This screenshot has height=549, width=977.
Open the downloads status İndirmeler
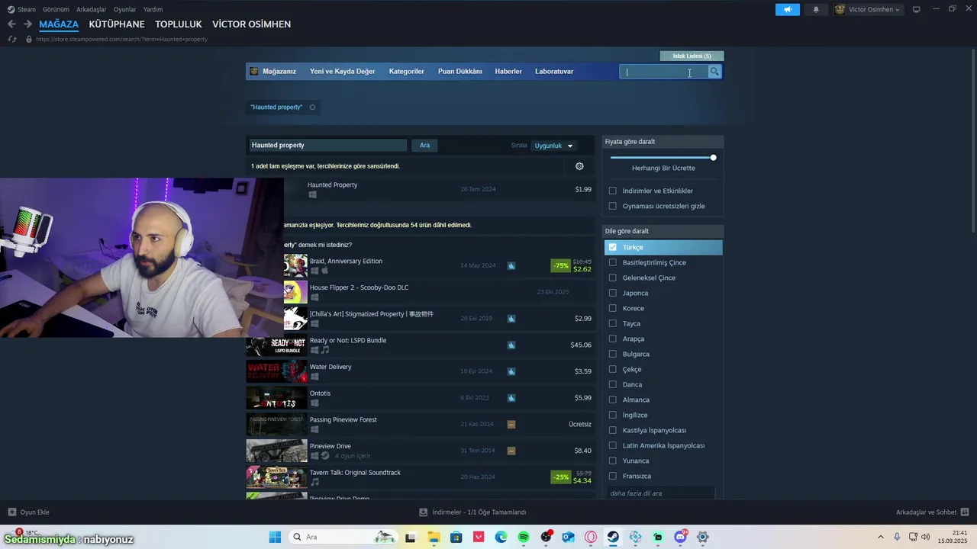[472, 512]
